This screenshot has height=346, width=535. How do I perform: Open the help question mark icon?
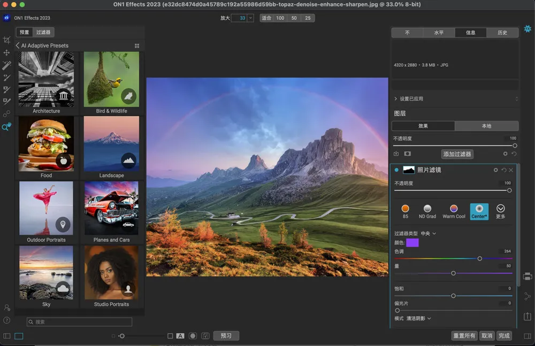(x=7, y=320)
